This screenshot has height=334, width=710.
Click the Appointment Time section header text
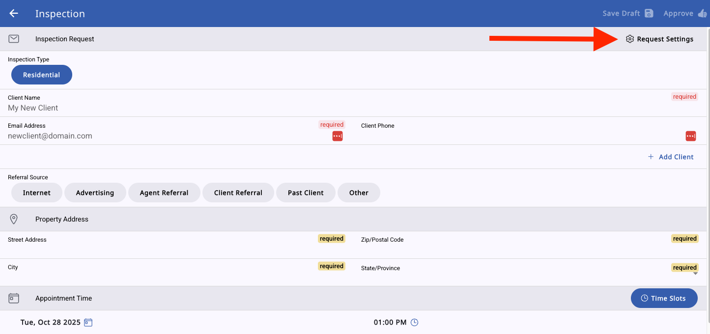click(63, 298)
